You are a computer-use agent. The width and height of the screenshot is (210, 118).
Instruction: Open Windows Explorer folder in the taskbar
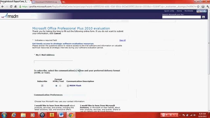click(23, 115)
